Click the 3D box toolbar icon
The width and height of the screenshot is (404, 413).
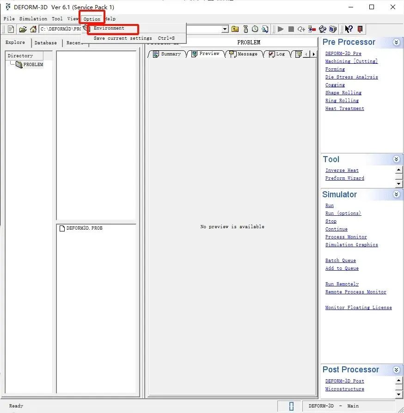point(333,29)
